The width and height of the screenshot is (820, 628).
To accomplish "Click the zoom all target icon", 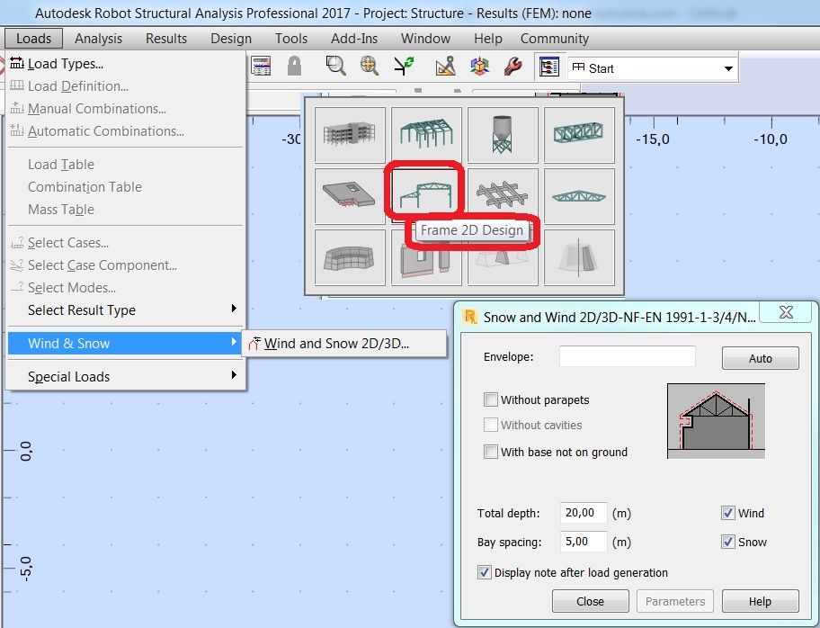I will coord(370,66).
